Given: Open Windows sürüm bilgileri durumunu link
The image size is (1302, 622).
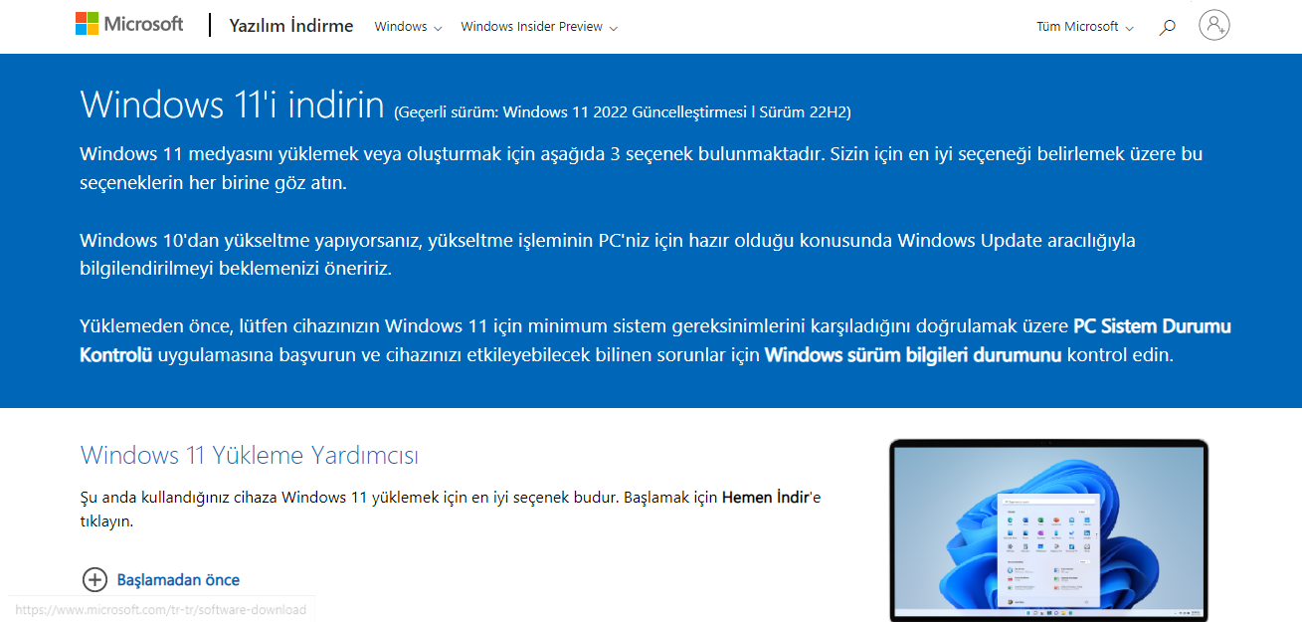Looking at the screenshot, I should 913,354.
